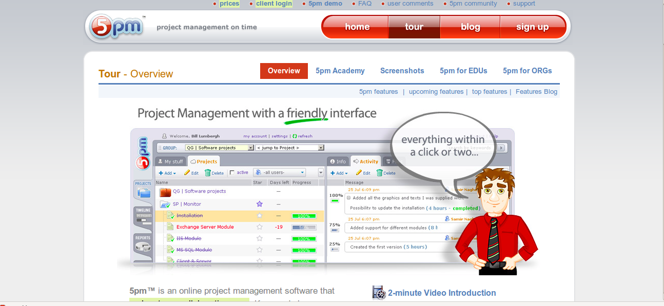Click the IIS Module 100% progress bar
The image size is (664, 306).
304,239
